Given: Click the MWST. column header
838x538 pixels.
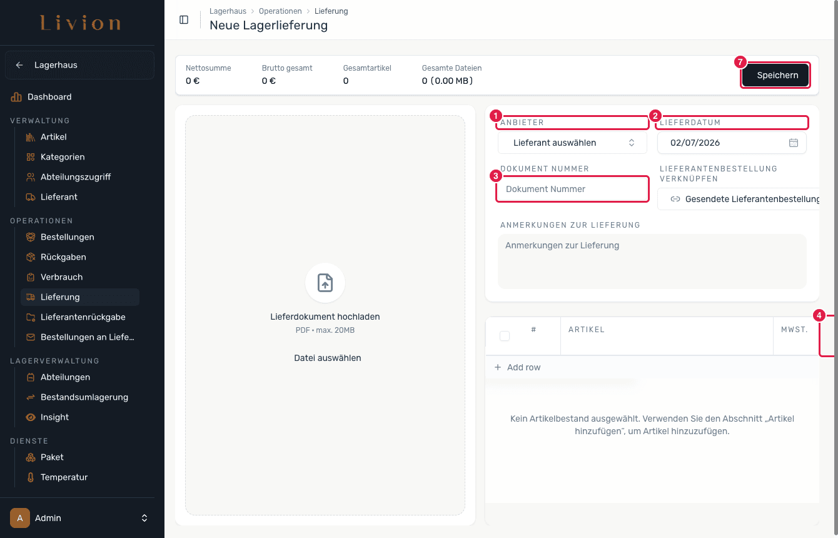Looking at the screenshot, I should 794,329.
